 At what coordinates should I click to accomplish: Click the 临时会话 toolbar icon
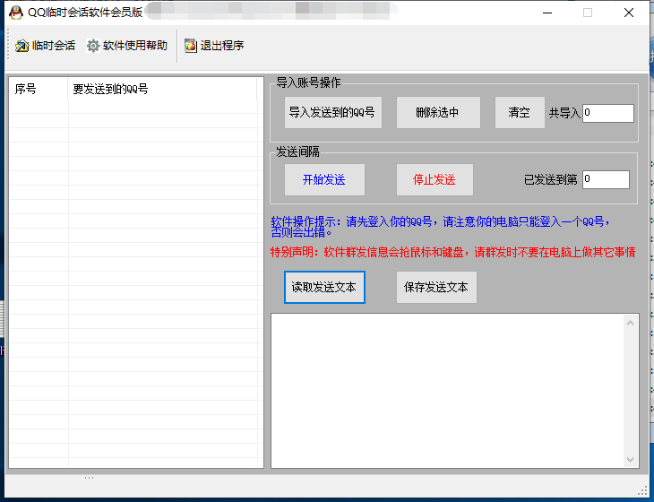pyautogui.click(x=22, y=46)
